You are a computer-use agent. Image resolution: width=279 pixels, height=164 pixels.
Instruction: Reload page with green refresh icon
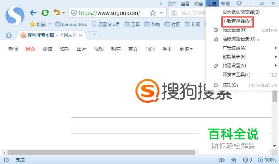[x=45, y=13]
